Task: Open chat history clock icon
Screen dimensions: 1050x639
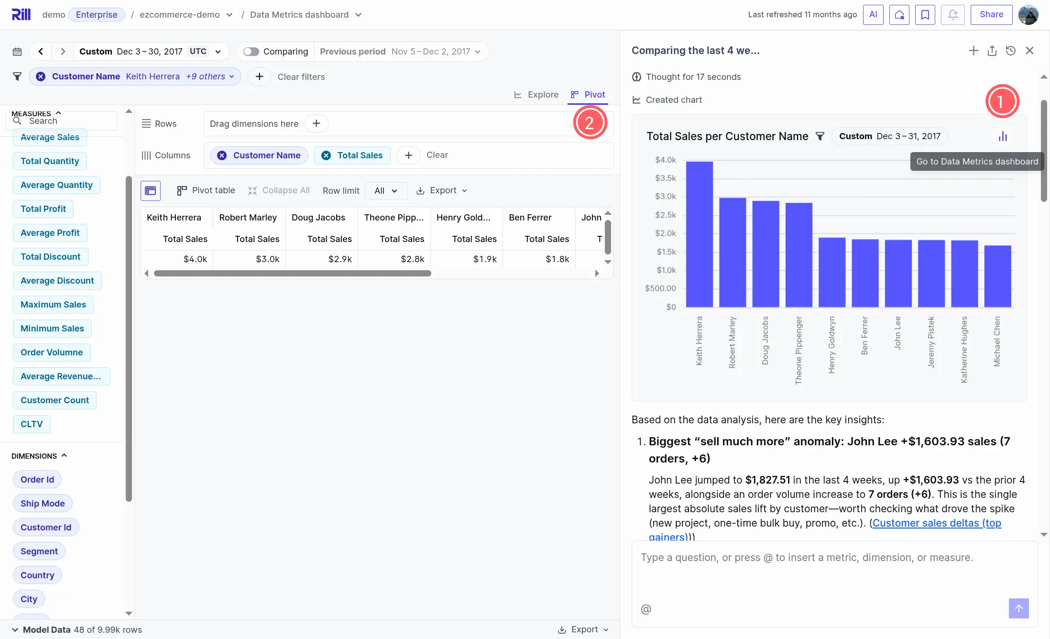Action: click(1010, 51)
